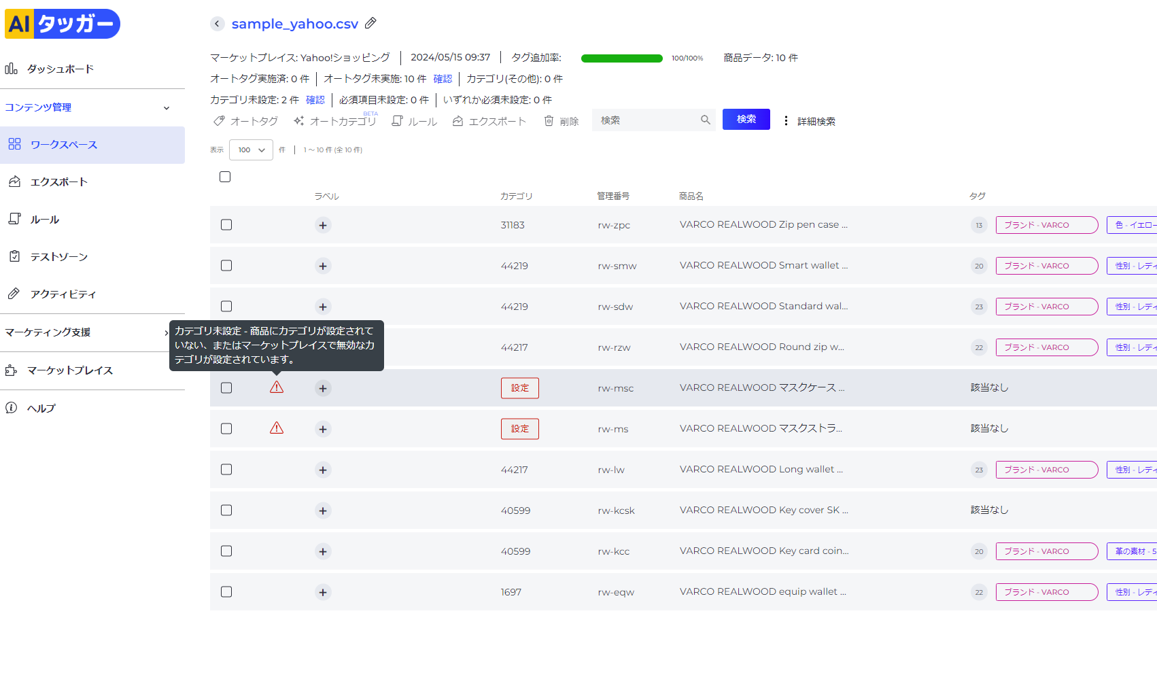Click the マーケットプレイス puzzle icon
Viewport: 1157px width, 692px height.
[12, 370]
